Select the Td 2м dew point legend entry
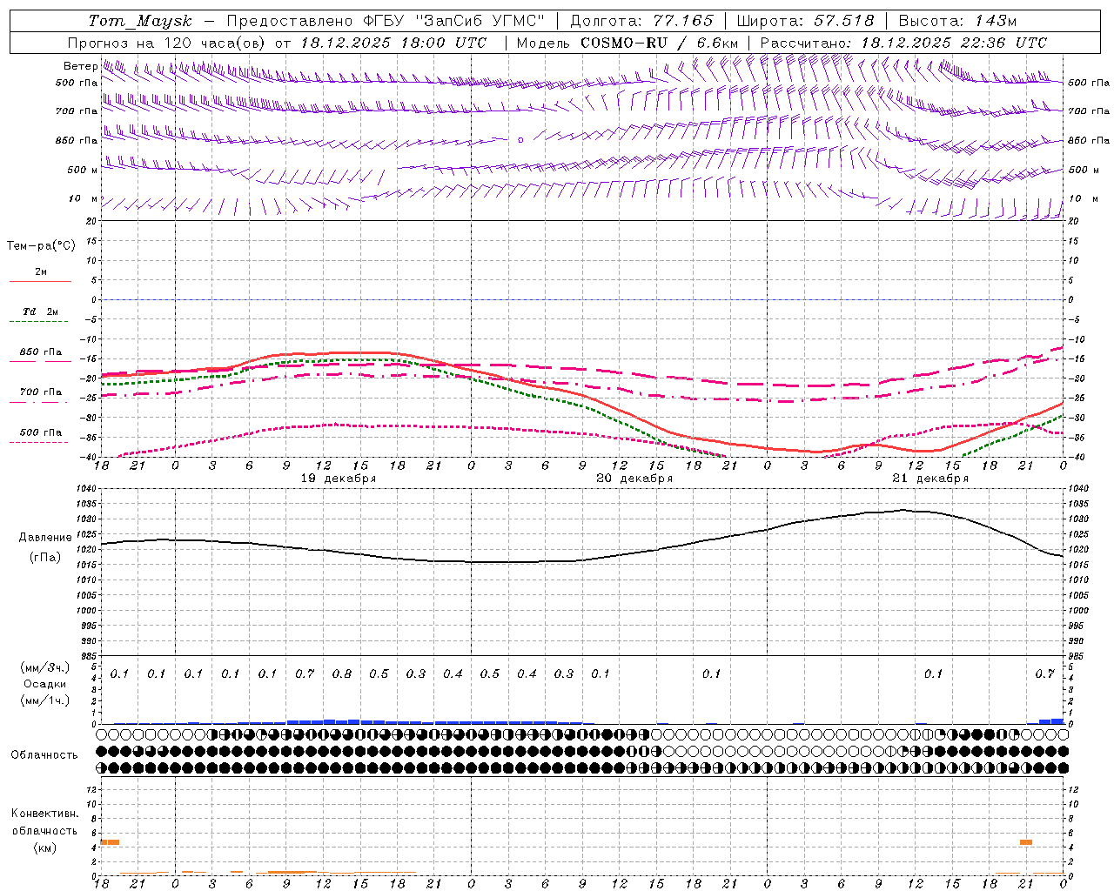 coord(40,312)
